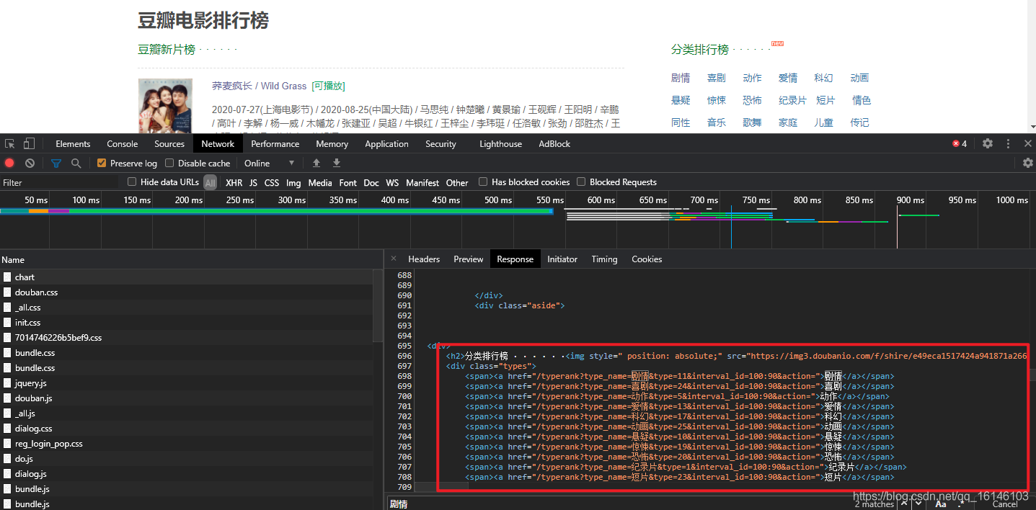Select the jquery.js request
Screen dimensions: 1036x510
click(x=187, y=383)
